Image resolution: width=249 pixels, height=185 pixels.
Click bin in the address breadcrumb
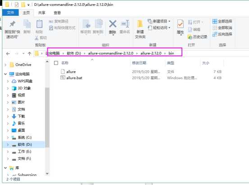point(171,53)
